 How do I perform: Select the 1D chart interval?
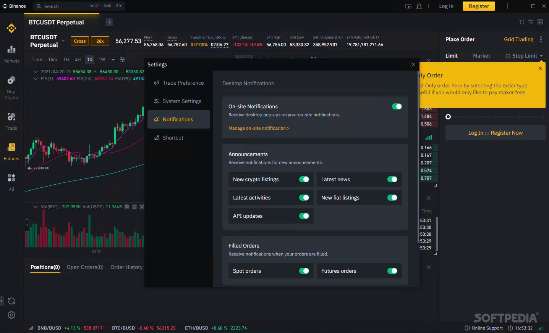point(90,60)
